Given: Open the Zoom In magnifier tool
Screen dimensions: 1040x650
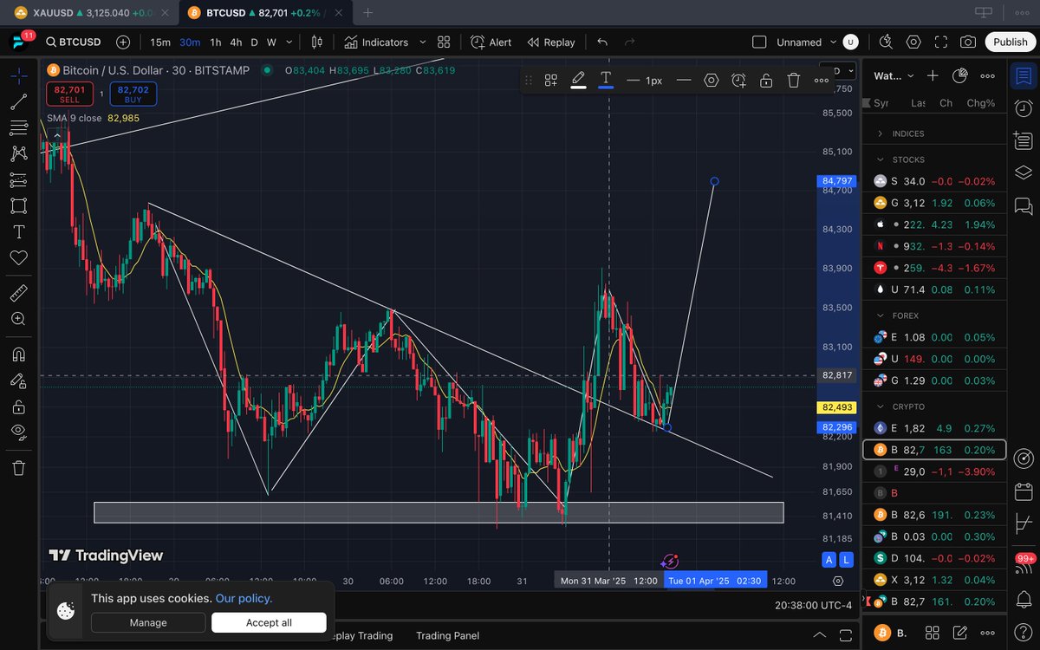Looking at the screenshot, I should click(17, 318).
